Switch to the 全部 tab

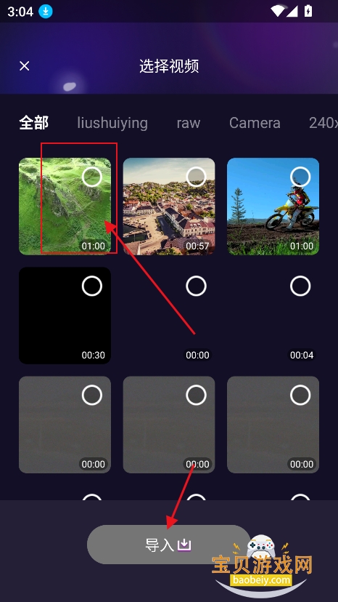(x=33, y=123)
